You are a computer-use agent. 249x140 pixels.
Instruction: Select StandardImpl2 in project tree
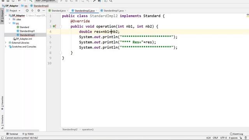[26, 35]
